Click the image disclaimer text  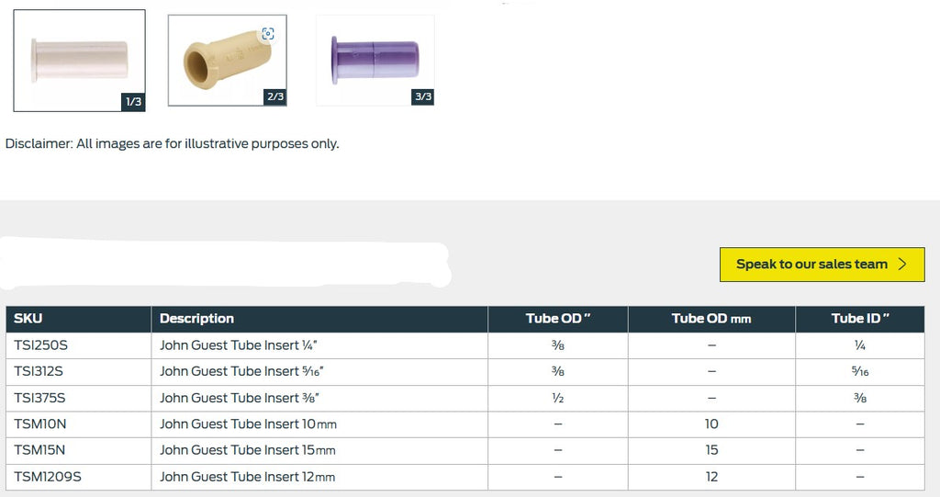172,144
